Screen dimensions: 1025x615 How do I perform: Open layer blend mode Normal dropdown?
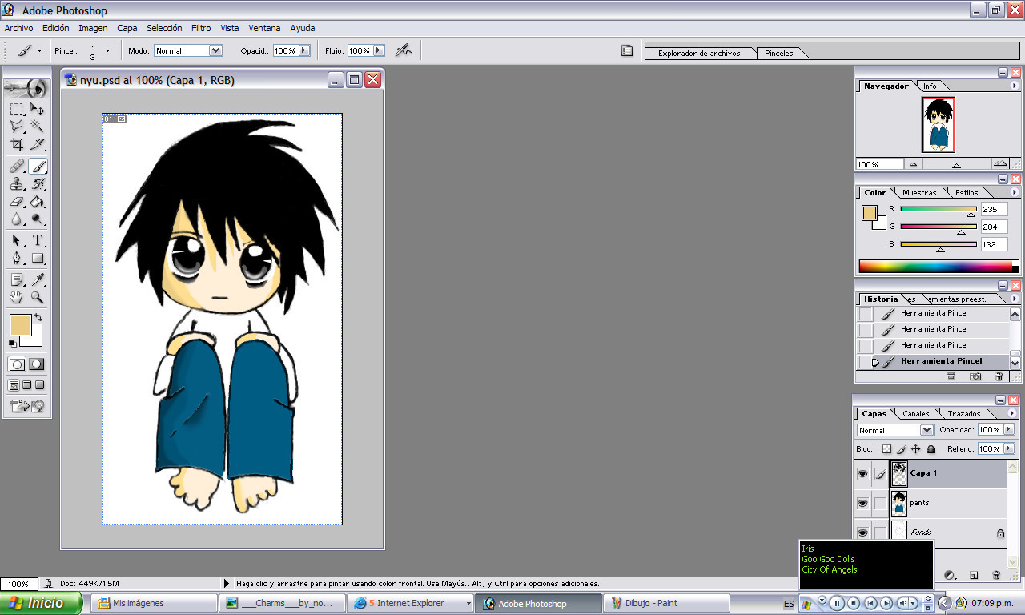point(927,430)
